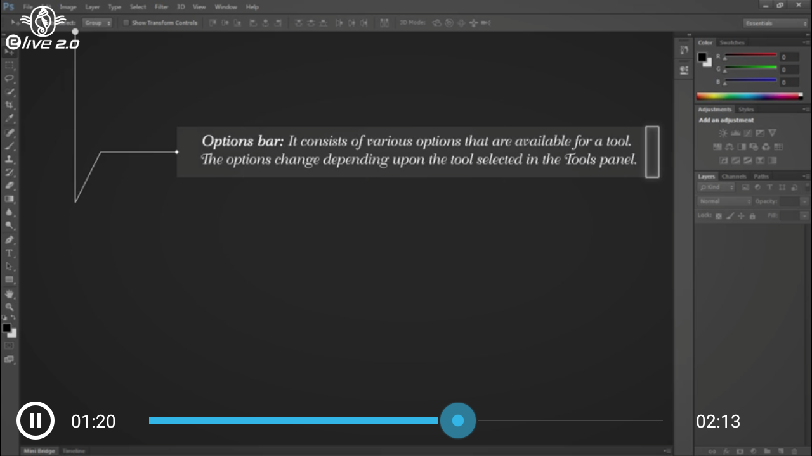Click the red R channel slider
812x456 pixels.
coord(750,56)
